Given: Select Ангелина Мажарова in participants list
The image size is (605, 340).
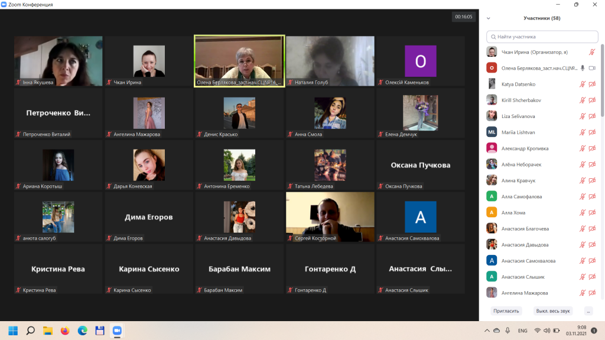Looking at the screenshot, I should [x=524, y=293].
